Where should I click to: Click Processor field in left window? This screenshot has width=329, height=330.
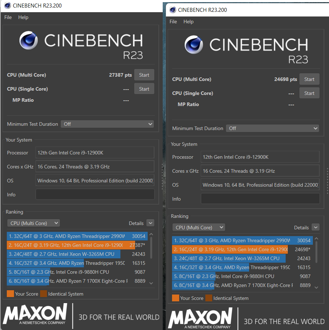pos(95,153)
